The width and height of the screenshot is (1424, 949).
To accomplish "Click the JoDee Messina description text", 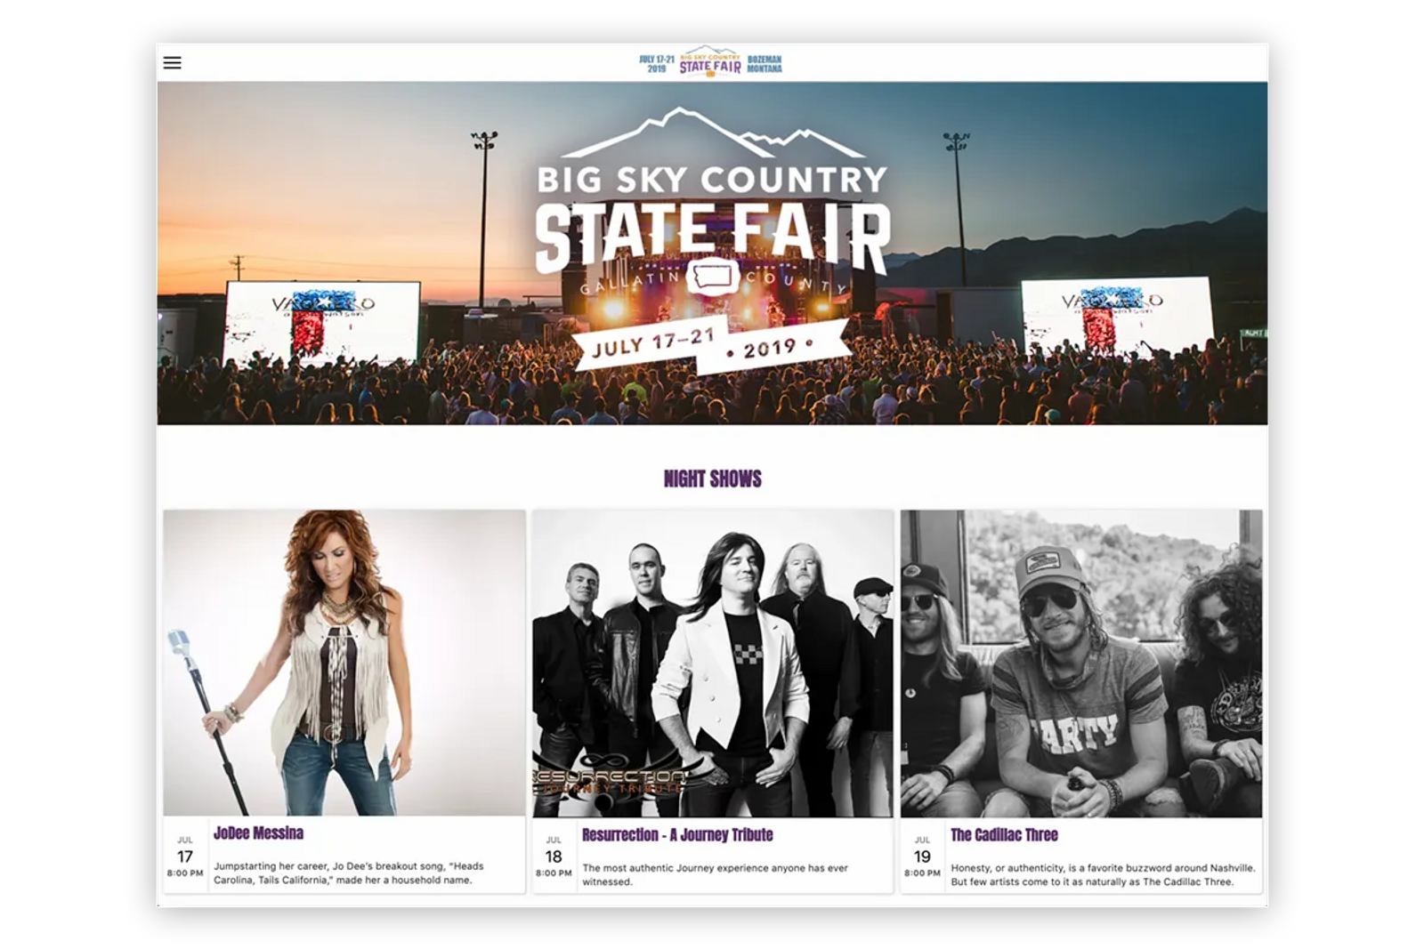I will (x=349, y=873).
